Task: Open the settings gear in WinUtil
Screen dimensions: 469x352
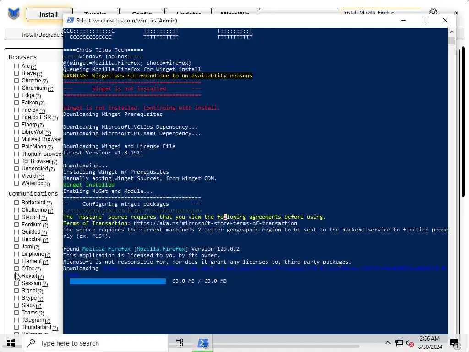Action: pos(433,12)
